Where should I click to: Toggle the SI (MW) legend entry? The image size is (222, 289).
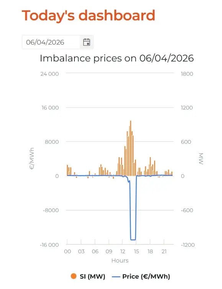point(88,276)
